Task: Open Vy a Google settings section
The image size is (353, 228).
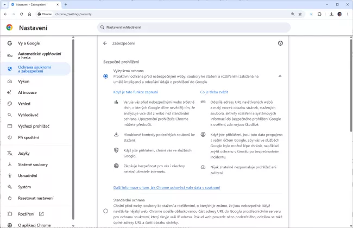Action: (x=35, y=43)
